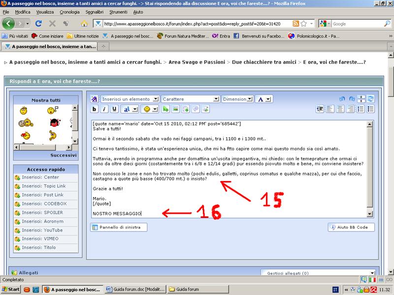Click 'Pannello di sinistra' button

(119, 227)
